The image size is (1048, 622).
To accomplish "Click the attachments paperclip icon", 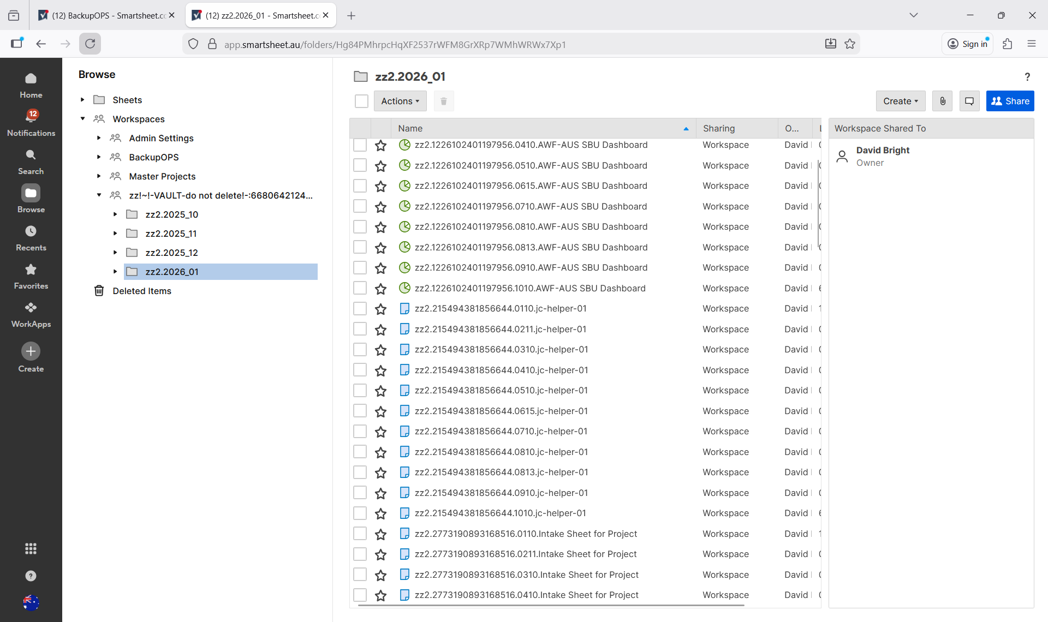I will pos(942,101).
